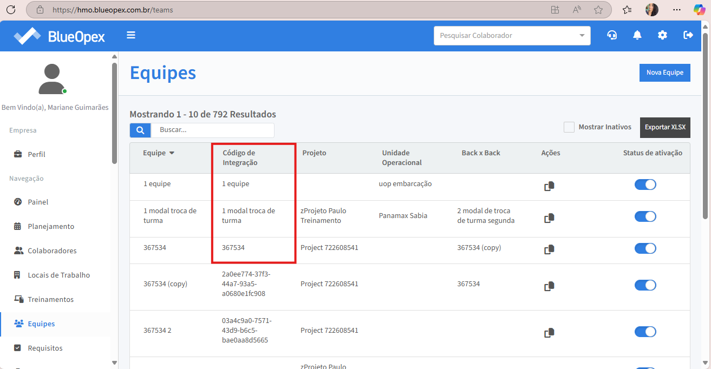711x369 pixels.
Task: Click the 'Bem Vindo(a), Mariane Guimarães' greeting
Action: coord(55,107)
